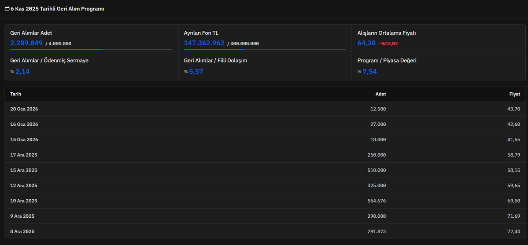
Task: Select the 10 Ara 2025 date row
Action: pos(265,201)
